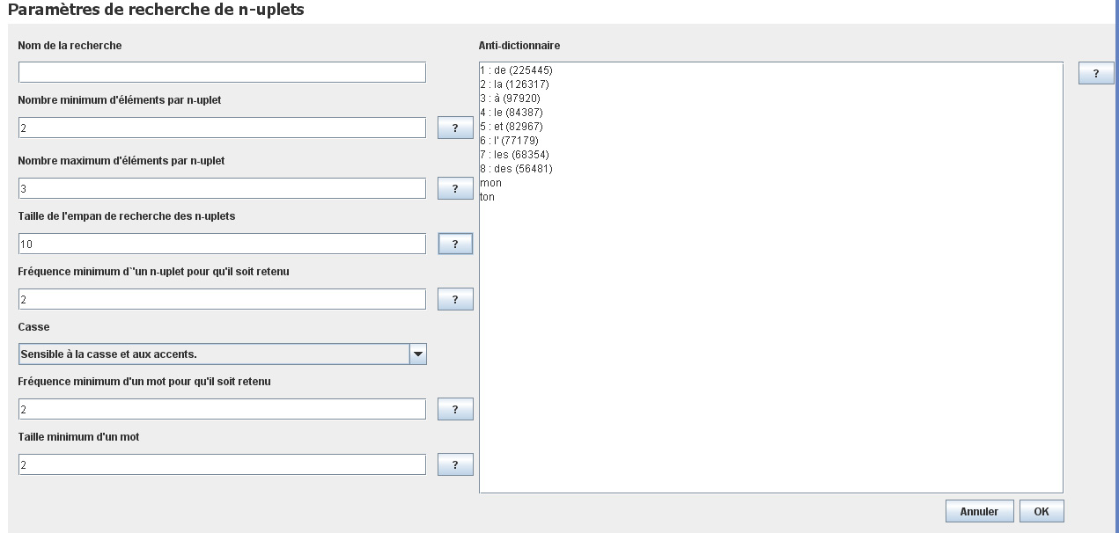Image resolution: width=1119 pixels, height=533 pixels.
Task: Click the Annuler button
Action: tap(979, 511)
